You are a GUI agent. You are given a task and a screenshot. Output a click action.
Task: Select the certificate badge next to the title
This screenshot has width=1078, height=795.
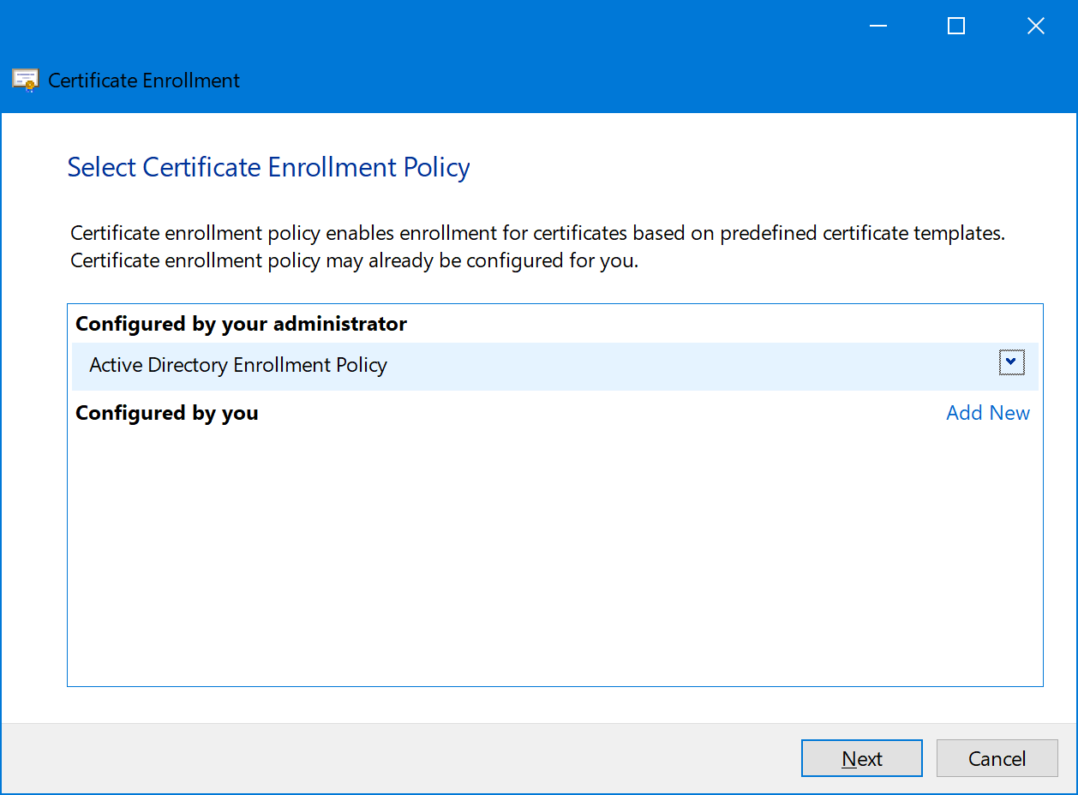coord(24,80)
